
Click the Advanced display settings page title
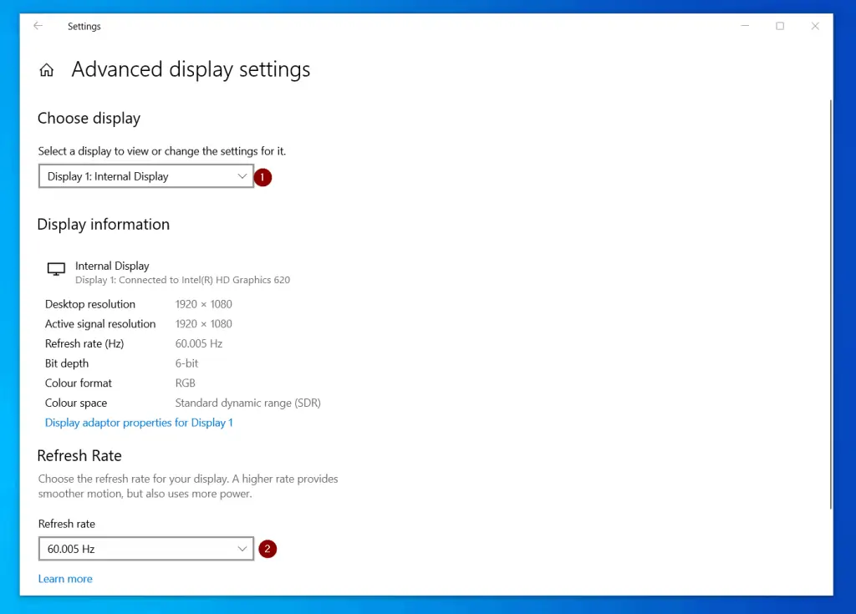[191, 69]
